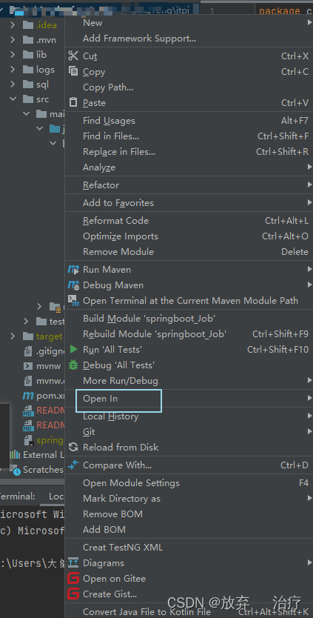Click the Debug Maven icon
The width and height of the screenshot is (313, 618).
[x=73, y=285]
